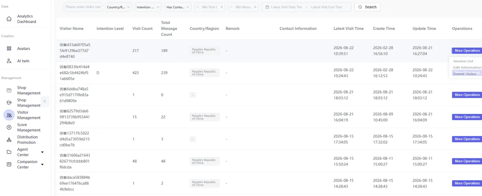Click the Update Time column header
This screenshot has height=196, width=482.
click(x=424, y=29)
